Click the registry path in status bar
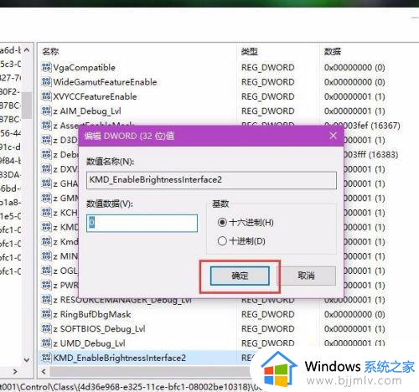 pyautogui.click(x=131, y=387)
